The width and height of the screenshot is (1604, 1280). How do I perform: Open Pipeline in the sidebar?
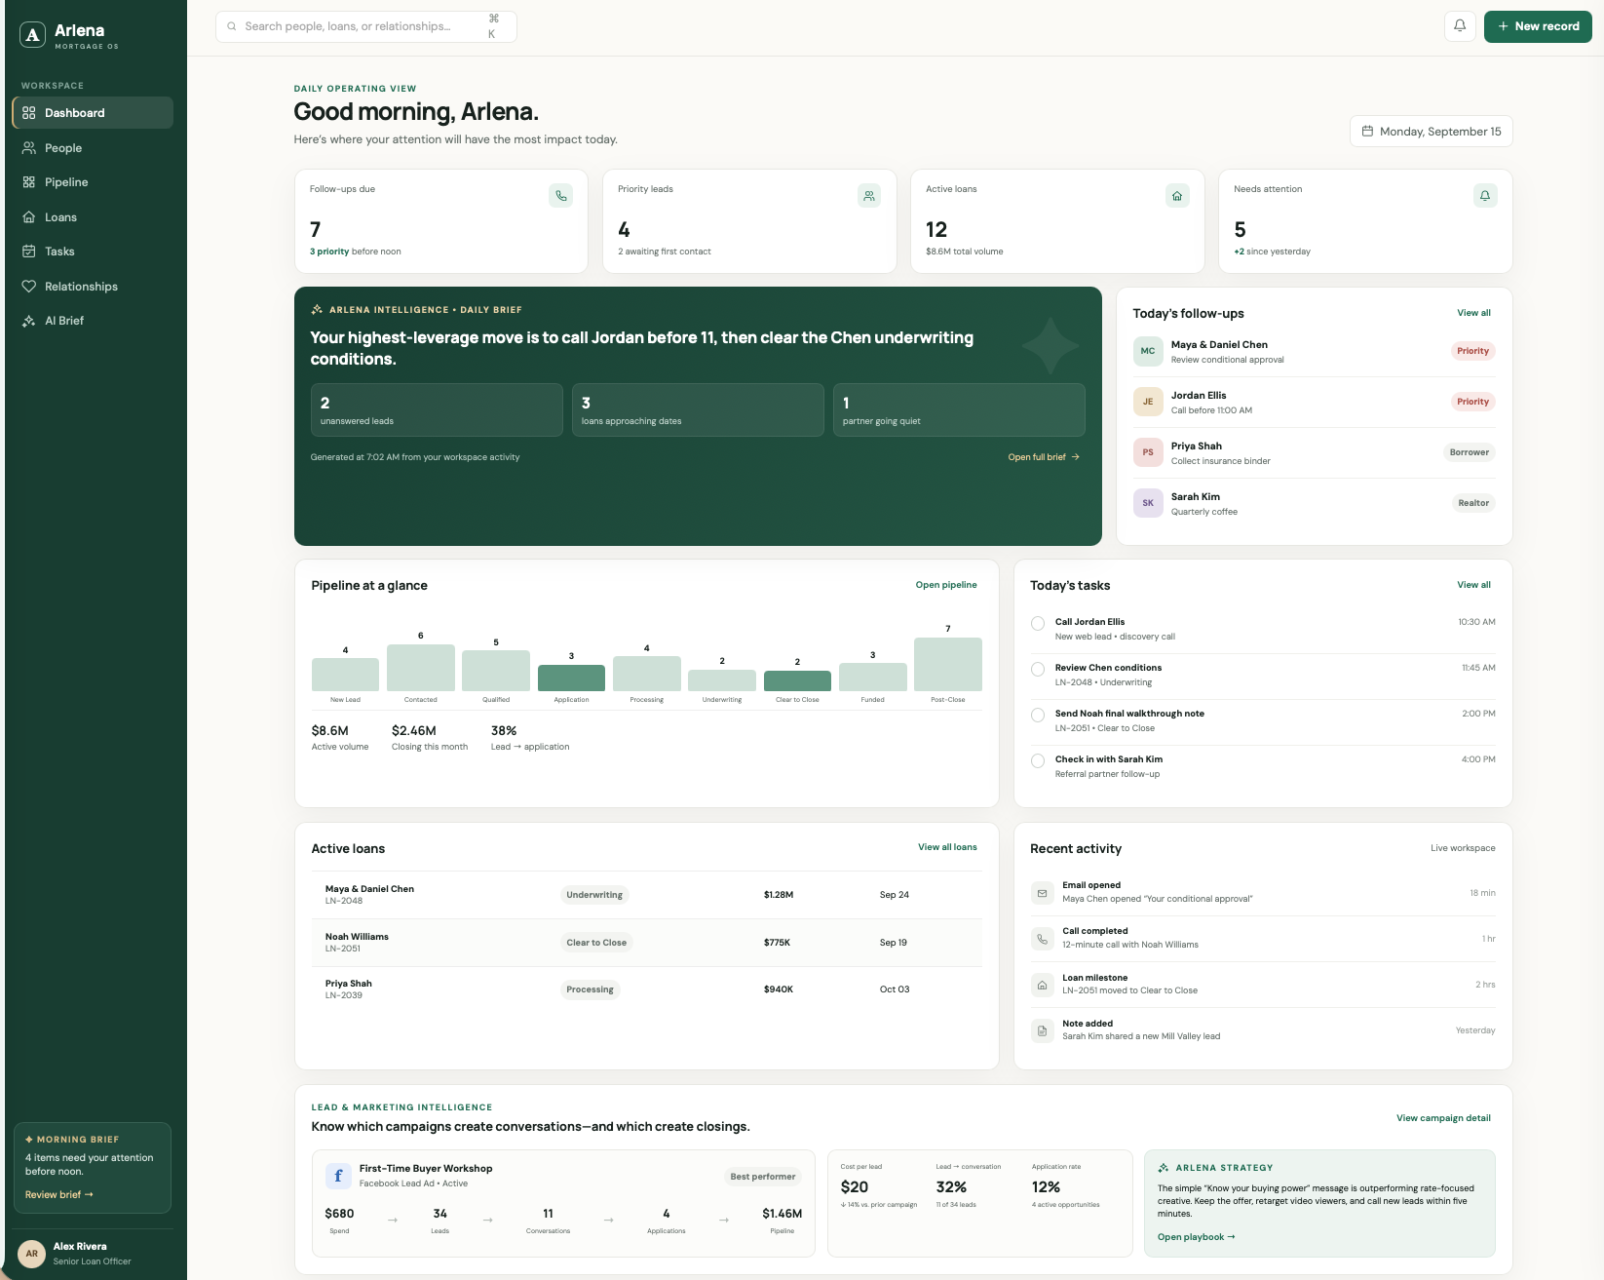coord(93,182)
